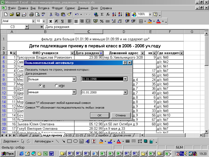Cancel the dialog with Отмена
The width and height of the screenshot is (209, 157).
coord(121,115)
